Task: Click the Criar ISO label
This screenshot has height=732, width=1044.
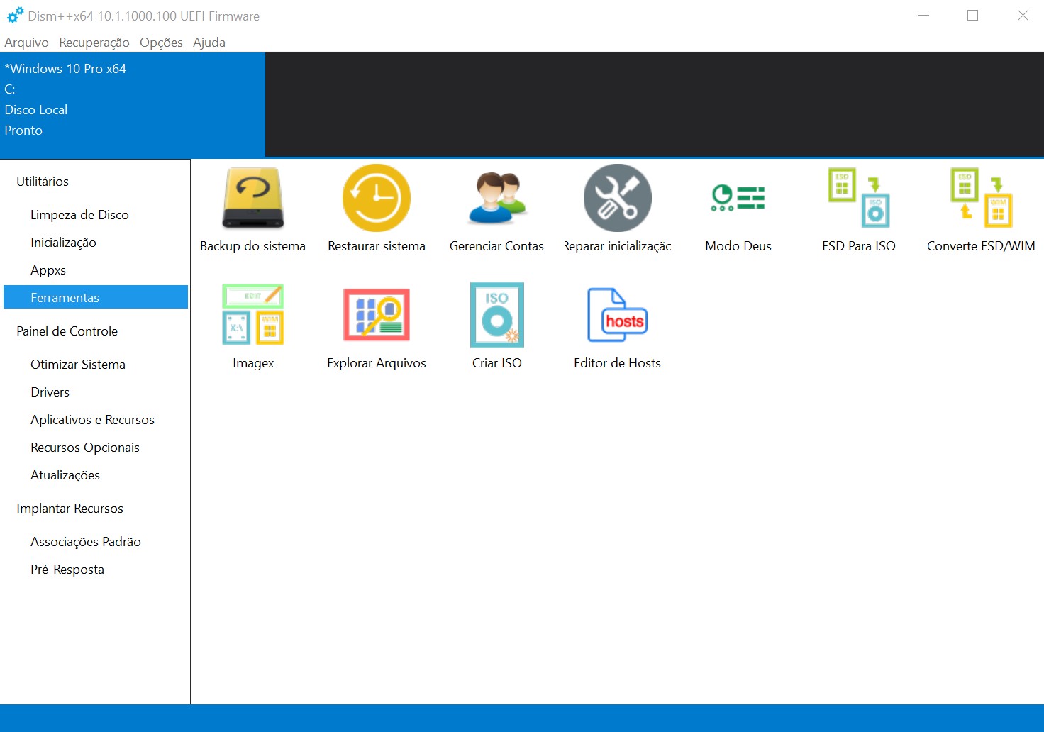Action: (497, 363)
